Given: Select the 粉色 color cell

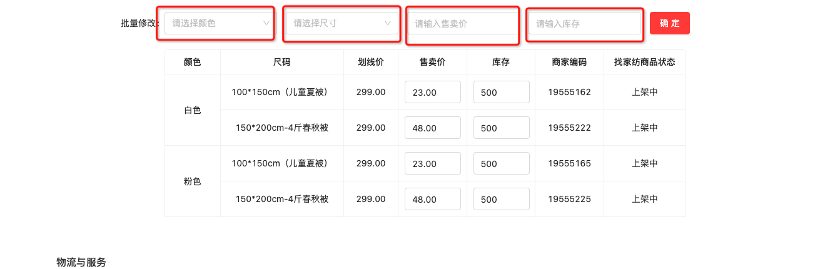Looking at the screenshot, I should [x=193, y=181].
